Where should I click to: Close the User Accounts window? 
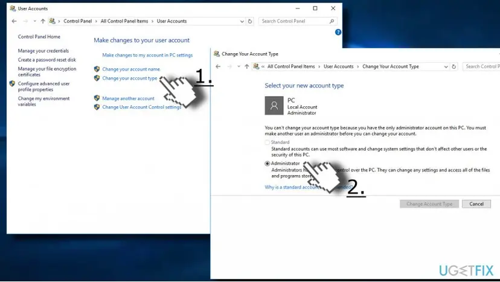pyautogui.click(x=333, y=8)
